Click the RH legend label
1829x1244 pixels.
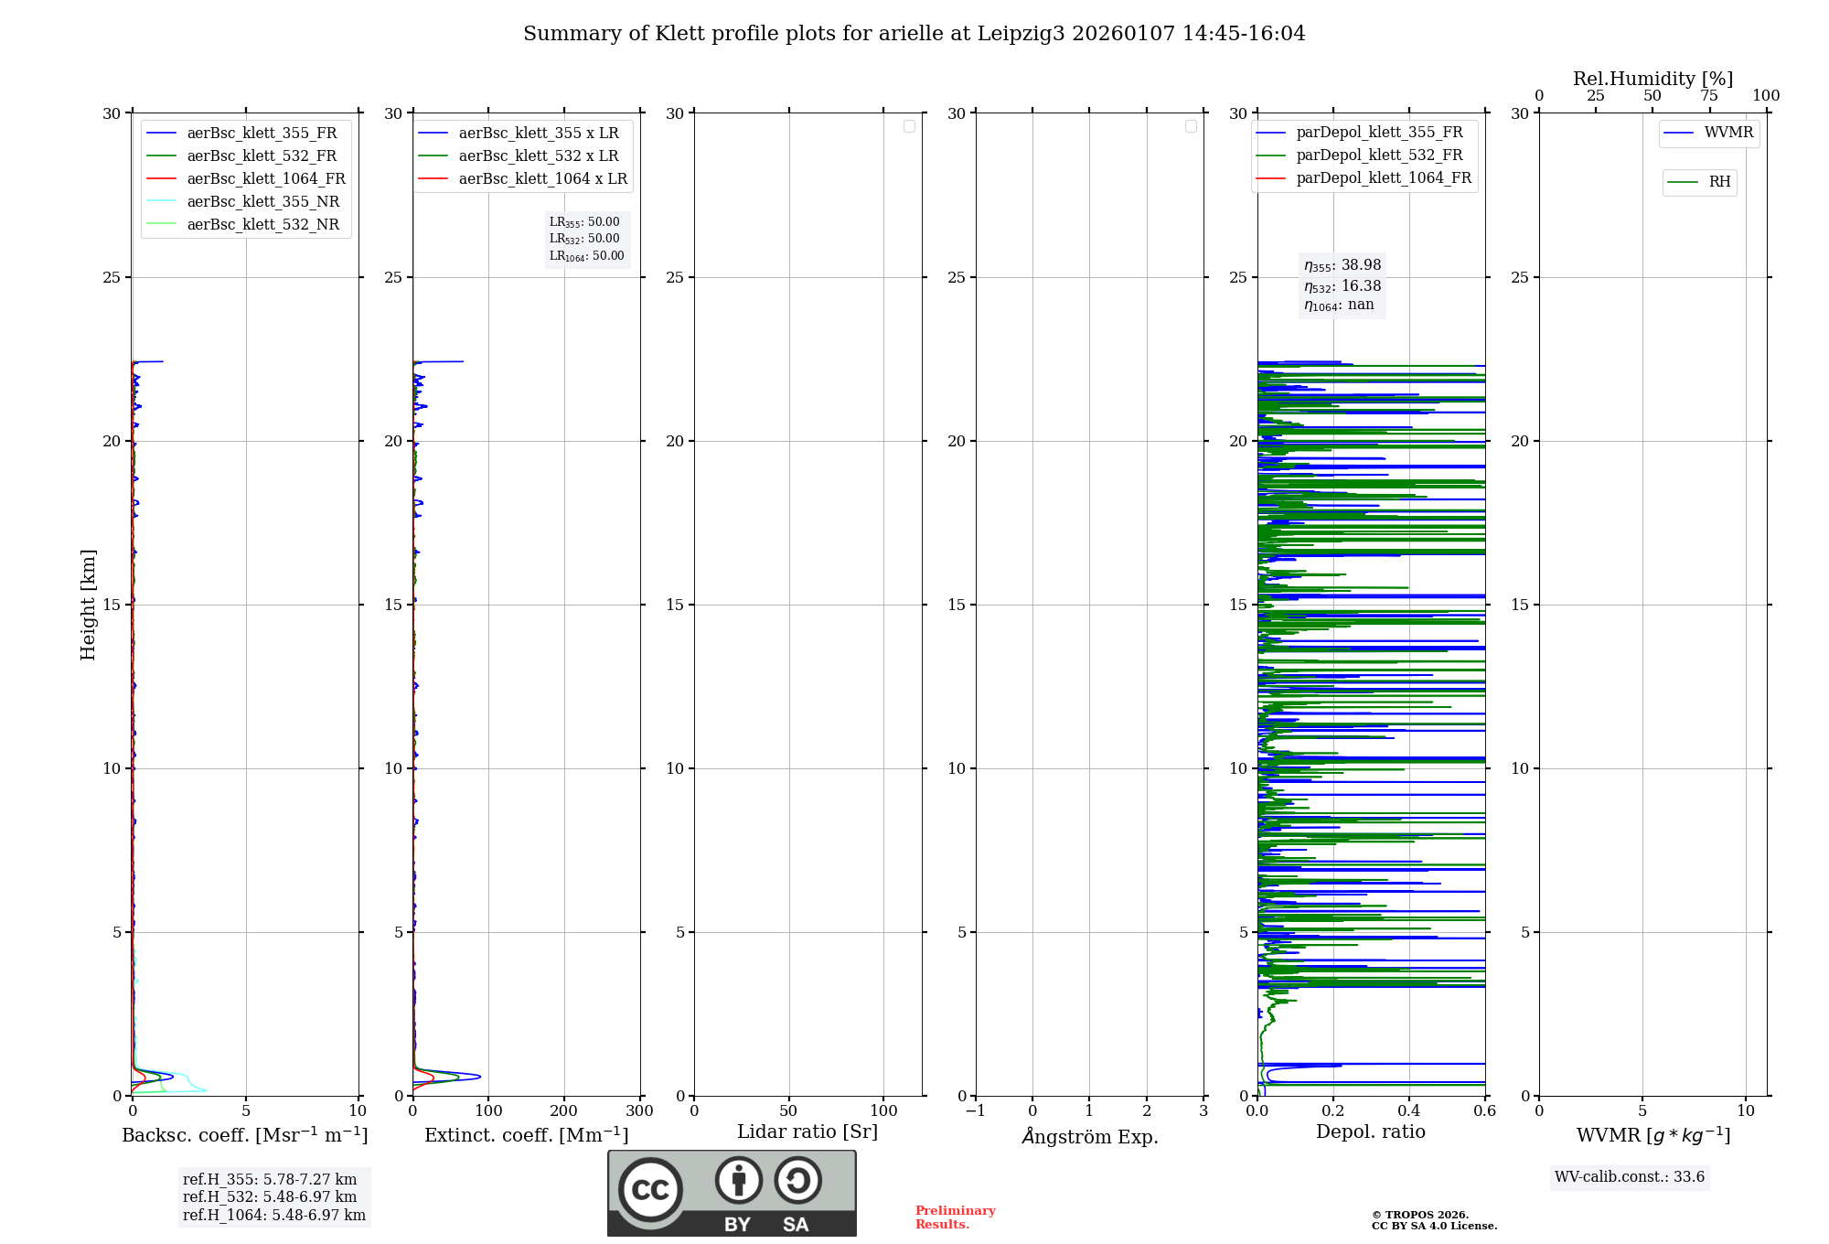(x=1718, y=182)
